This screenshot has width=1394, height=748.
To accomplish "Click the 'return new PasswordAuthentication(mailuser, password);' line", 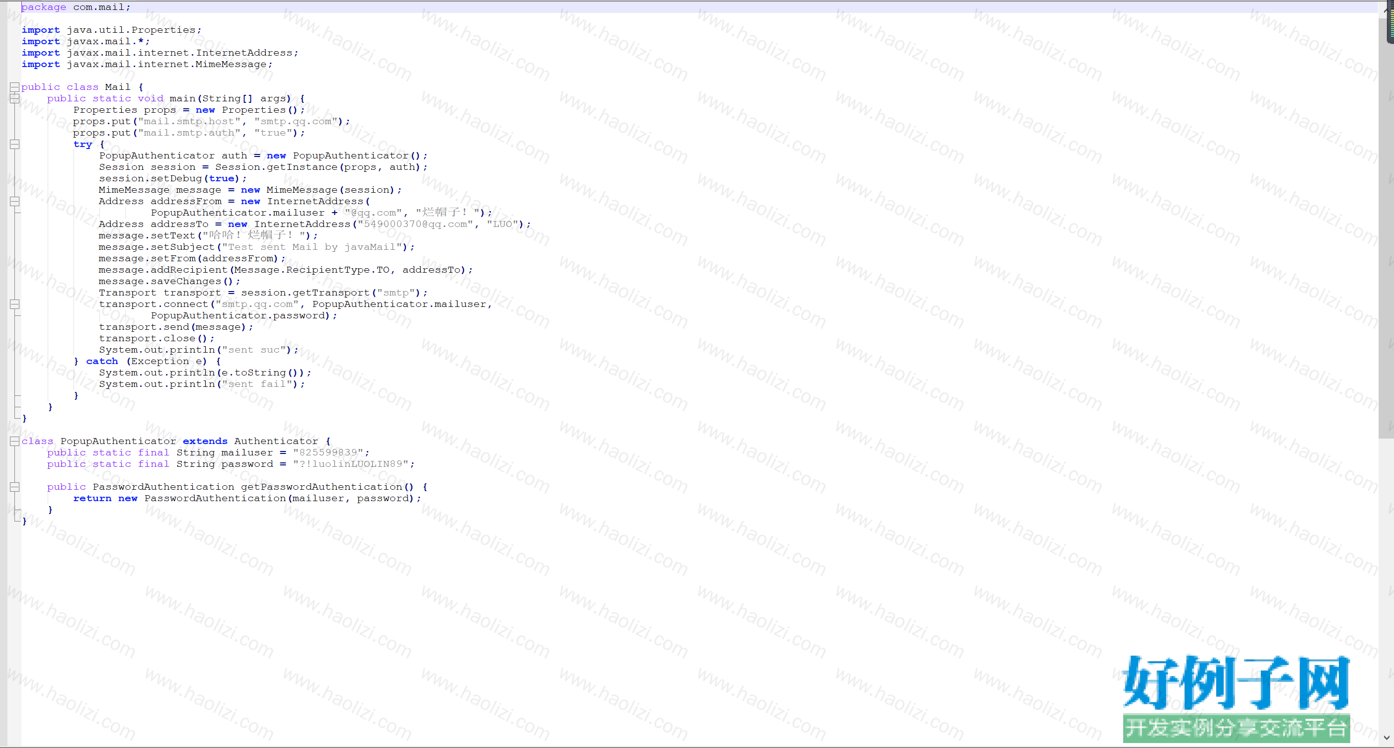I will [247, 498].
